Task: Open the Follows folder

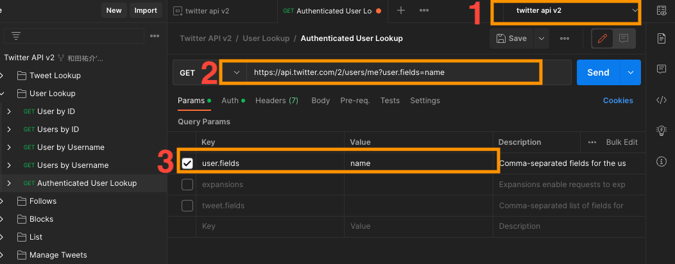Action: click(x=37, y=201)
